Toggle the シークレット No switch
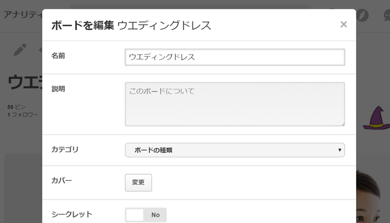 146,215
